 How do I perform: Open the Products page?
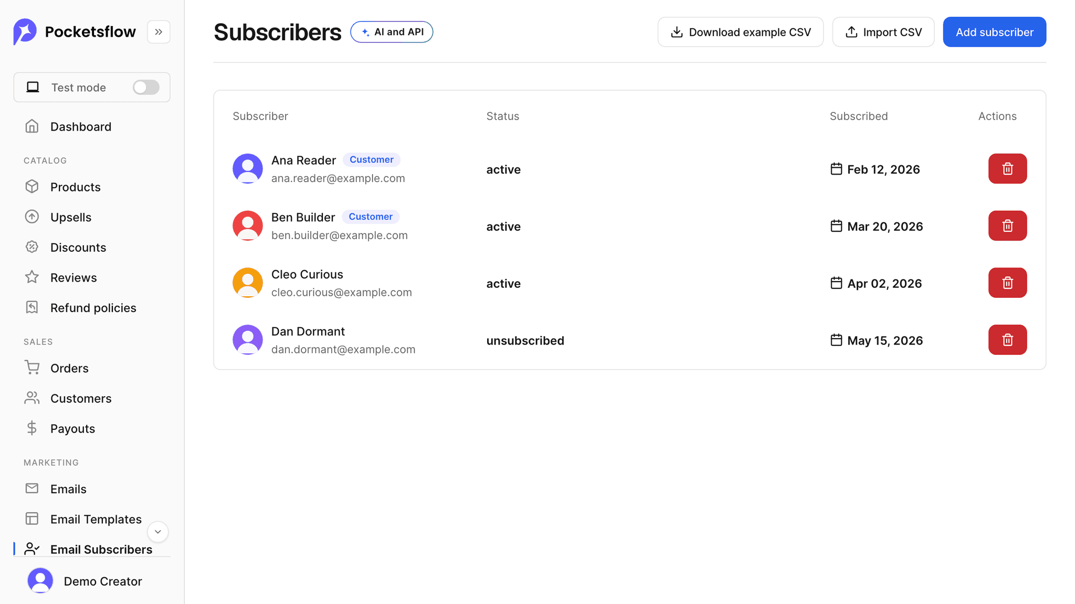pyautogui.click(x=76, y=187)
